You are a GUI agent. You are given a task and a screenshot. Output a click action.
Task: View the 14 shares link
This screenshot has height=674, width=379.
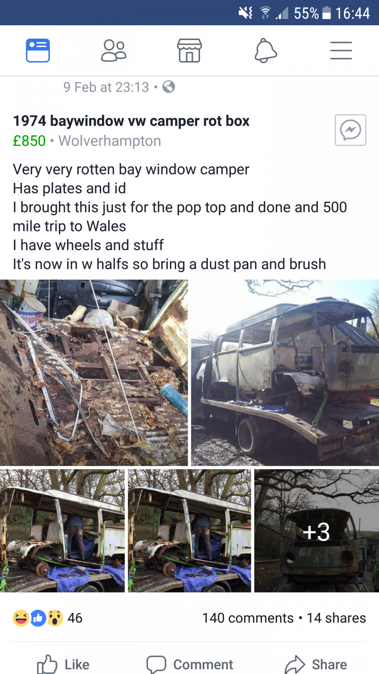pos(336,618)
